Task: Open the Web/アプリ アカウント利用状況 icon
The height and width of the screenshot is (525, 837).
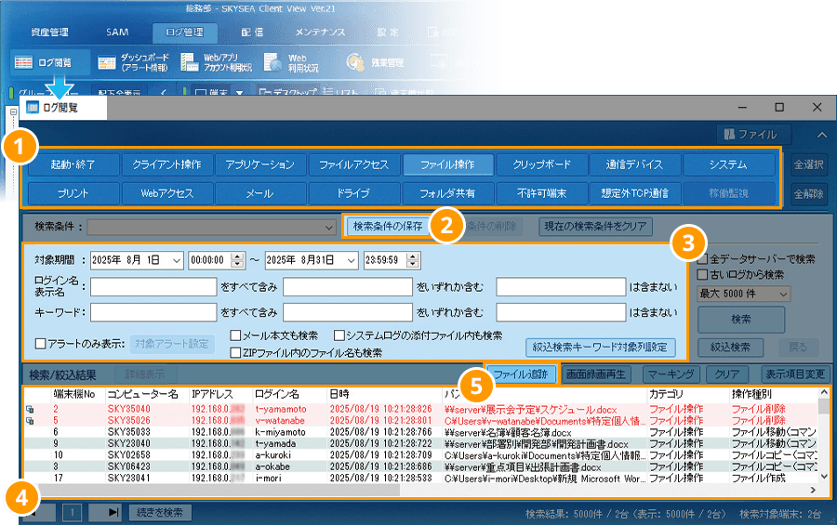Action: coord(189,62)
